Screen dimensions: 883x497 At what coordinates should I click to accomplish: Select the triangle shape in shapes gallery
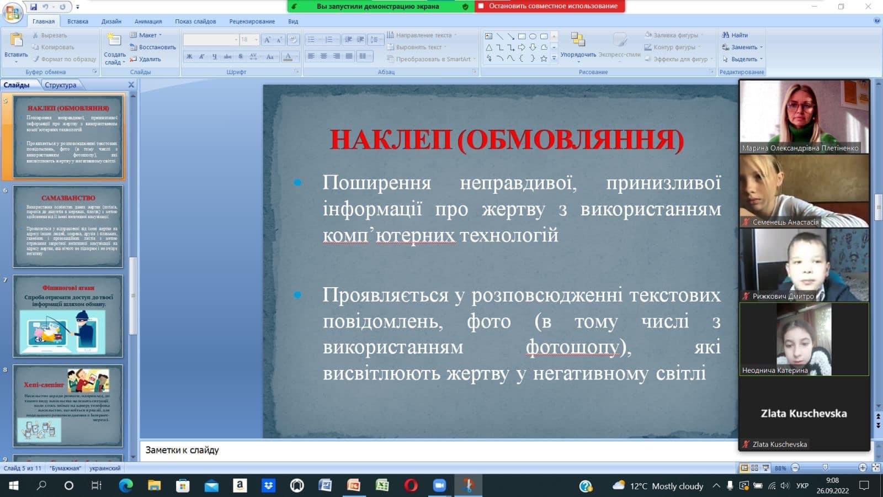[x=489, y=47]
